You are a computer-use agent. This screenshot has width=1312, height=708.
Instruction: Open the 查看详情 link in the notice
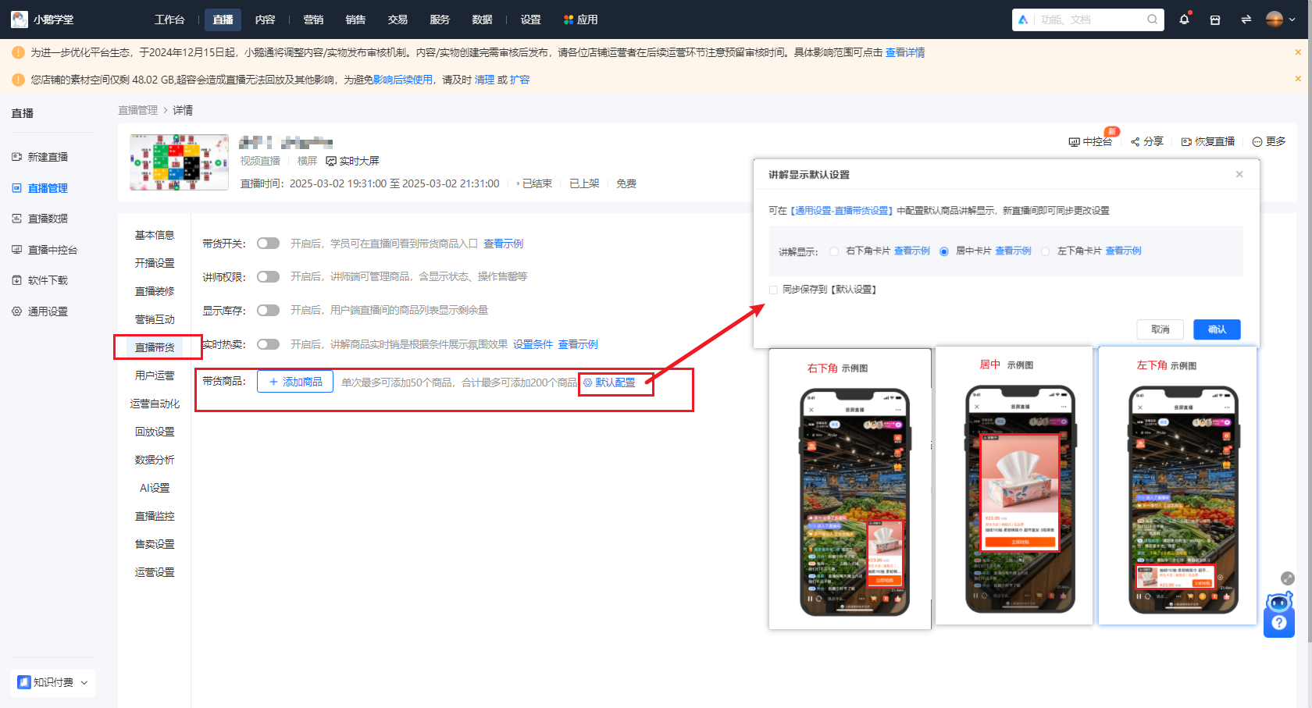904,52
